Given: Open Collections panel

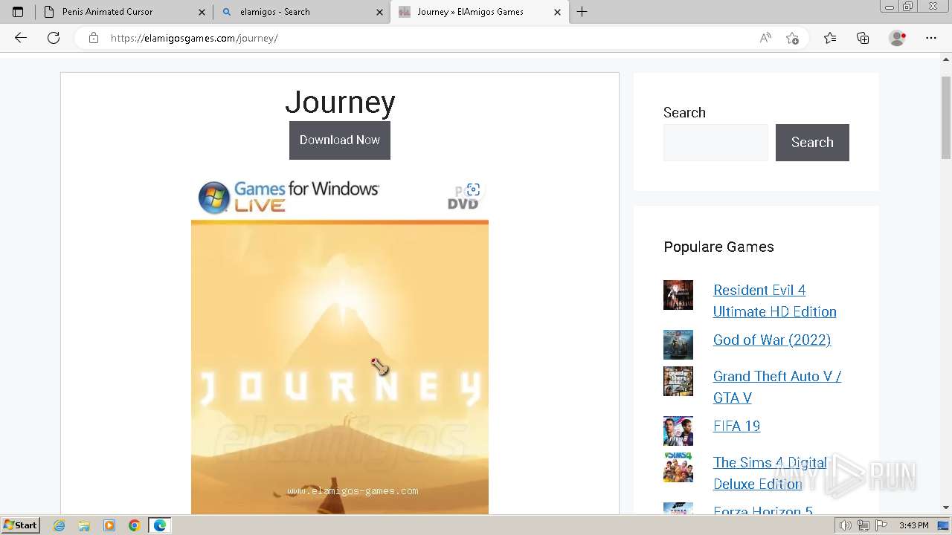Looking at the screenshot, I should pyautogui.click(x=863, y=38).
